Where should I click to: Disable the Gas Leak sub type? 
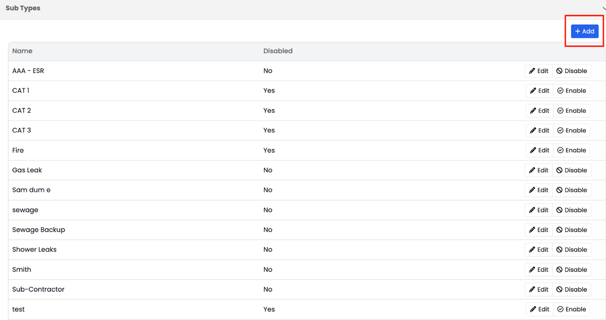[x=571, y=170]
